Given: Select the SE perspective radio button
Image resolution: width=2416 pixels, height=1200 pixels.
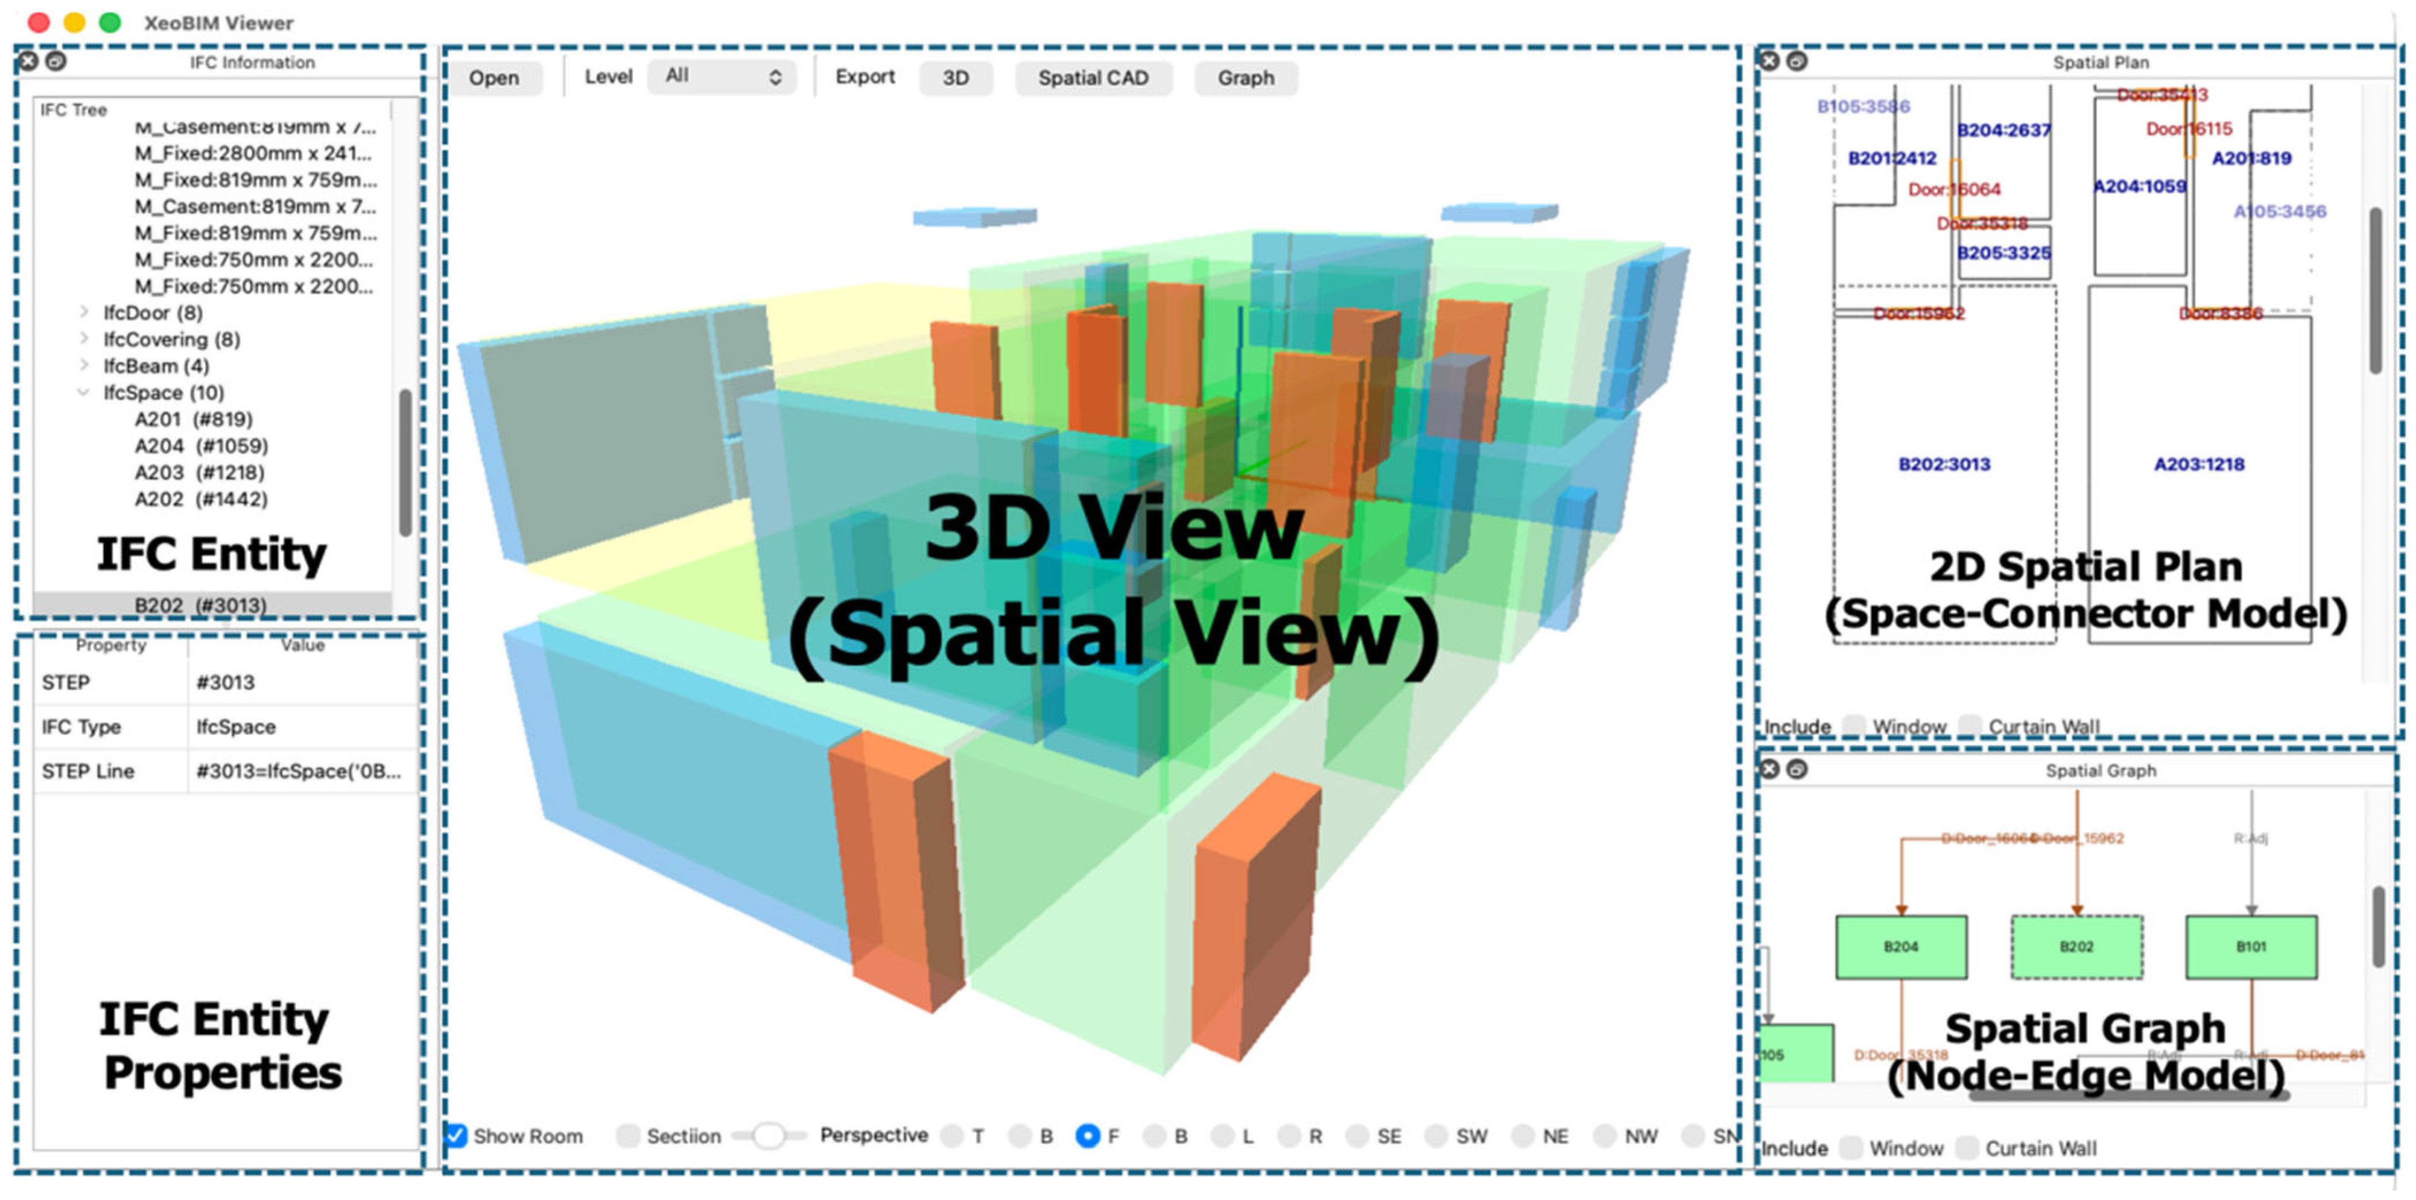Looking at the screenshot, I should pos(1356,1135).
